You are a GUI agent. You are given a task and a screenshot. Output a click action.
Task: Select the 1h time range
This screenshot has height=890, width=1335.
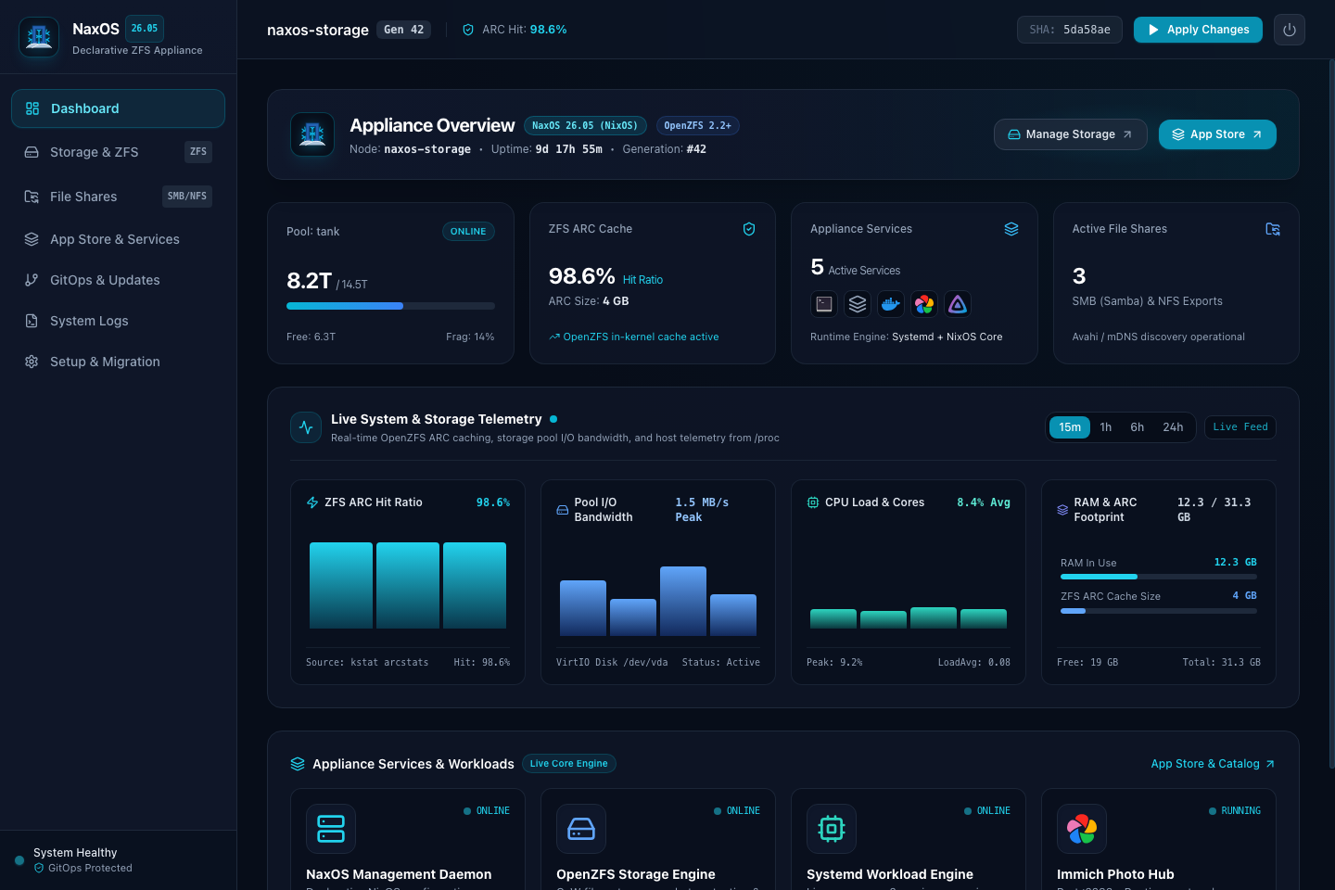pyautogui.click(x=1106, y=427)
